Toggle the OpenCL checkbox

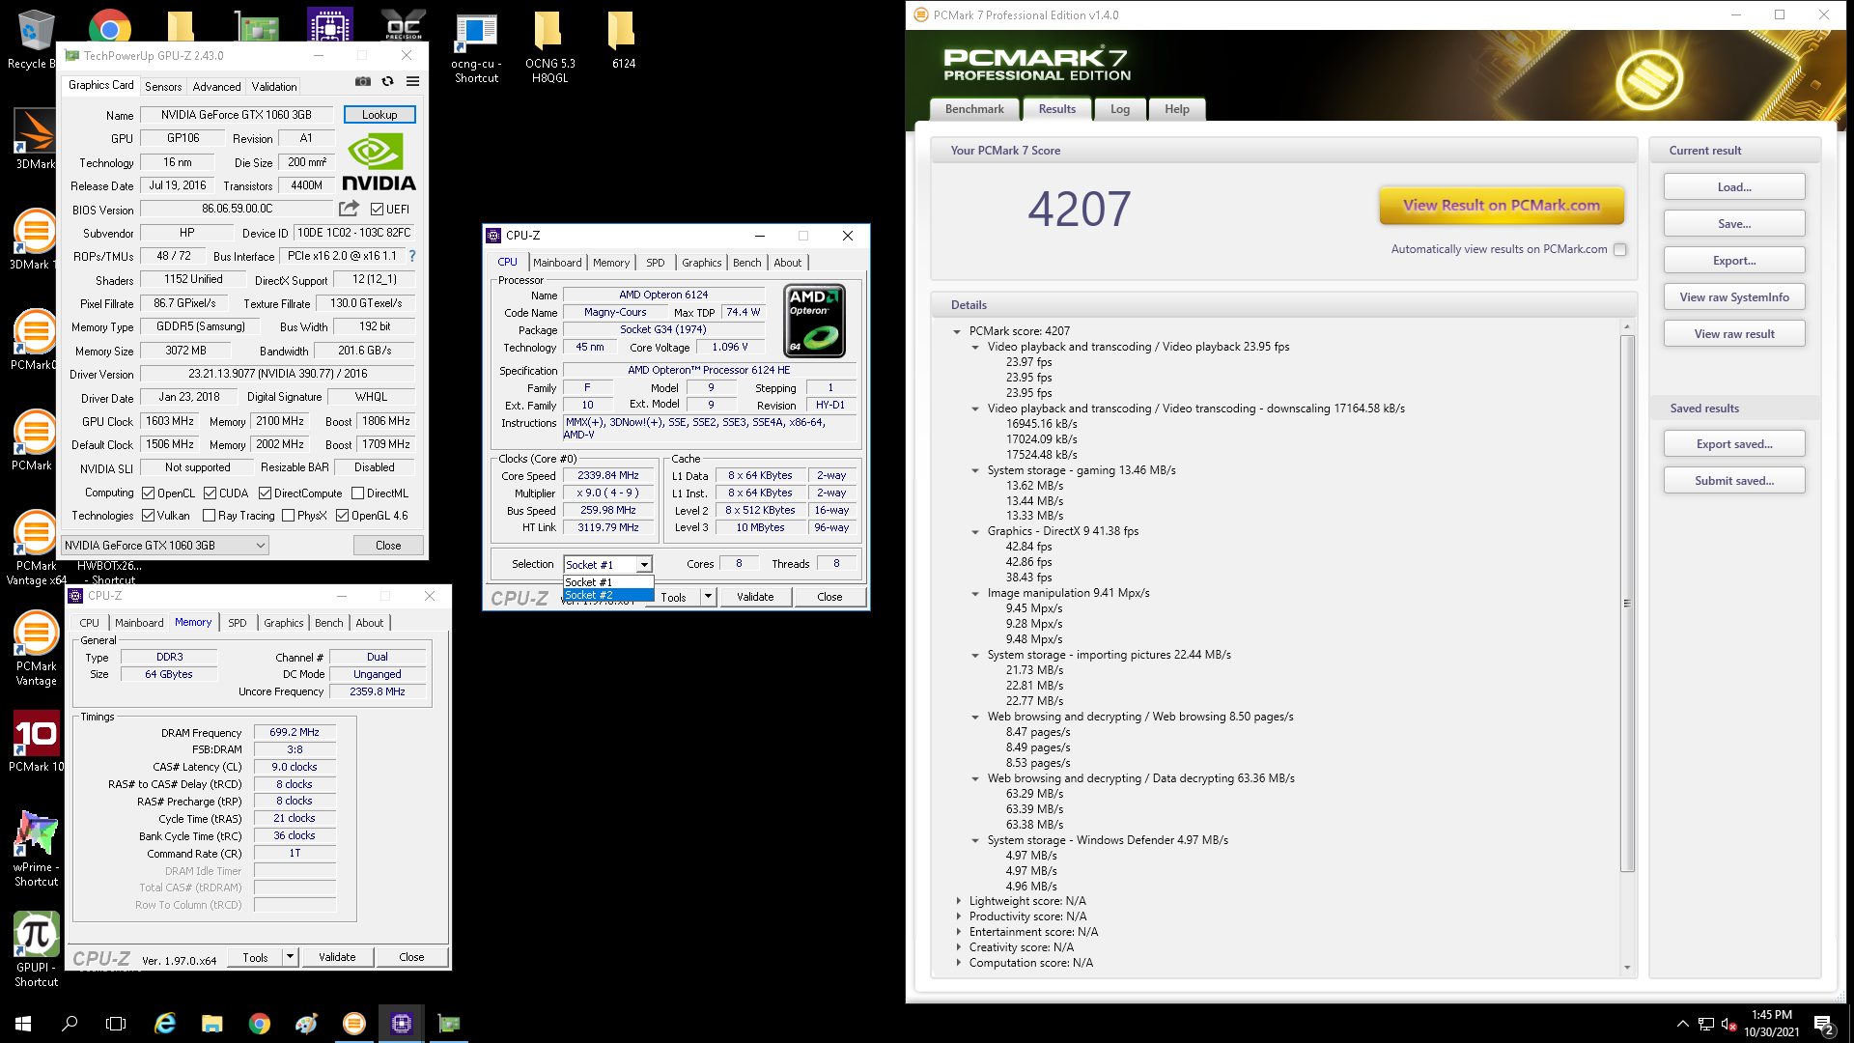click(149, 493)
